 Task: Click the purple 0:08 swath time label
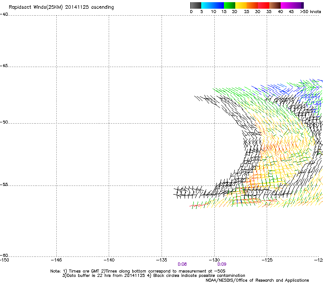pyautogui.click(x=182, y=264)
